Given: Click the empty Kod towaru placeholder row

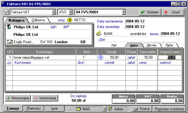Looking at the screenshot, I should point(44,63).
